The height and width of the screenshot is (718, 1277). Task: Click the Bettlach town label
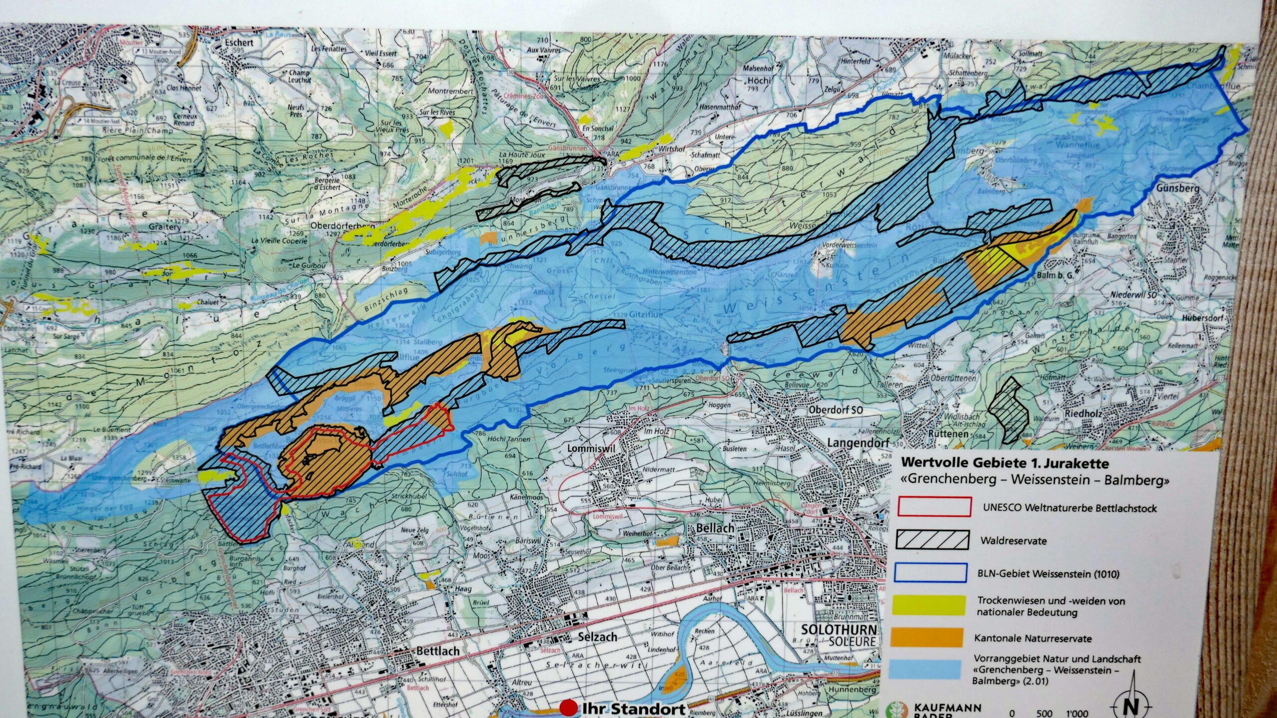(437, 651)
